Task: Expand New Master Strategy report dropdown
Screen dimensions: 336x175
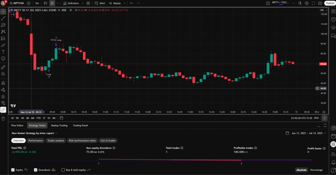Action: pyautogui.click(x=34, y=133)
